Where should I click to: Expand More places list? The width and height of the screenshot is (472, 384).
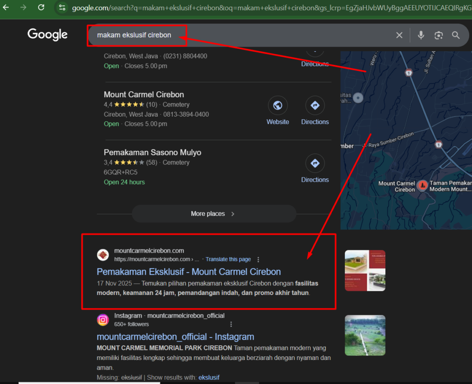[x=213, y=214]
